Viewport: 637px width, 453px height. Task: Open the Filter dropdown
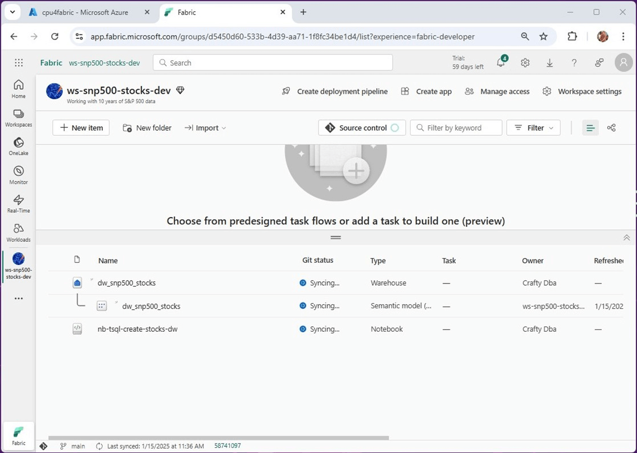pyautogui.click(x=534, y=128)
